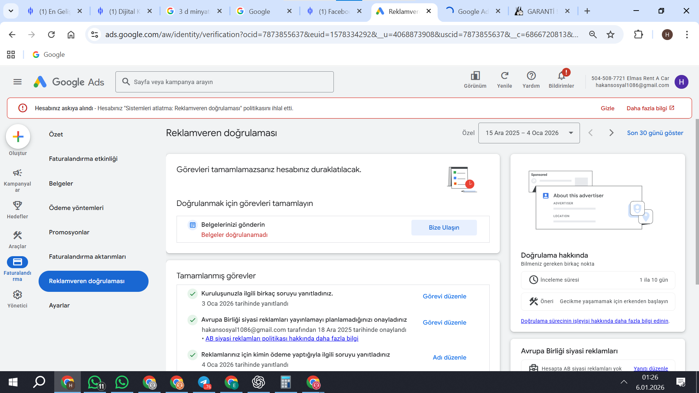
Task: Click the browser home button
Action: [71, 35]
